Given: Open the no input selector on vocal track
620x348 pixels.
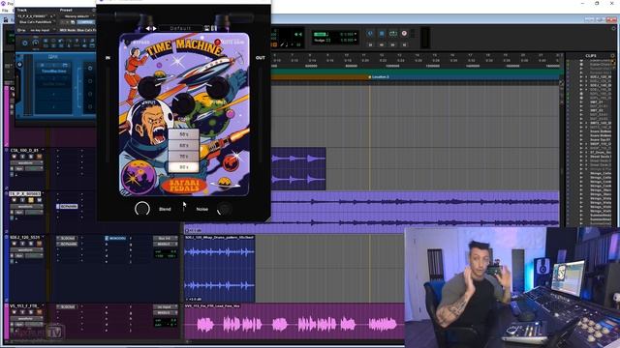Looking at the screenshot, I should pos(165,307).
